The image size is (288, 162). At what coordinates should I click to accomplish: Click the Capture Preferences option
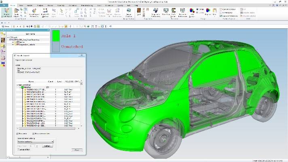point(229,16)
